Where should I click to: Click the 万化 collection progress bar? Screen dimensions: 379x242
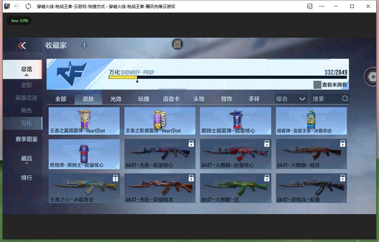(x=228, y=77)
